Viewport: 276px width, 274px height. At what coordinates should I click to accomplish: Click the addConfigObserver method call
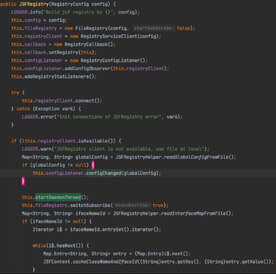coord(87,68)
